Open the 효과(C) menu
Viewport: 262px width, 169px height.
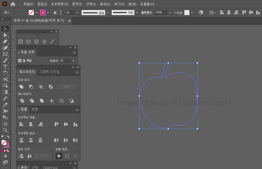pyautogui.click(x=105, y=4)
